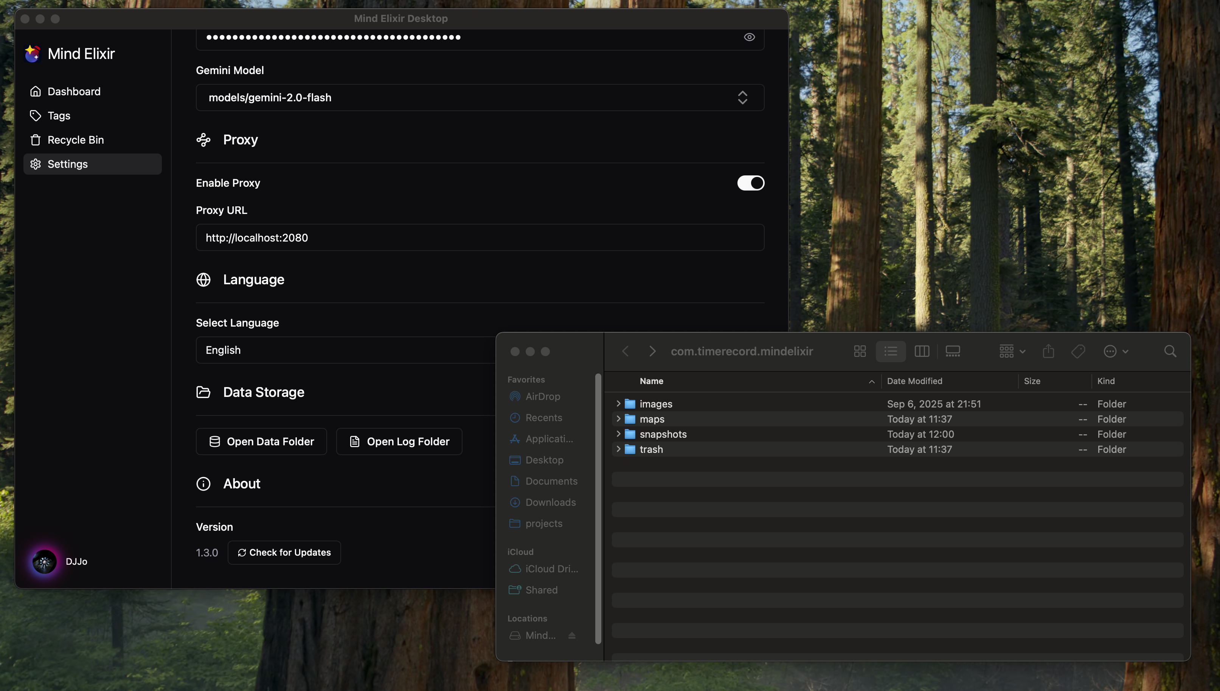Select the images folder row
This screenshot has width=1220, height=691.
[x=897, y=404]
